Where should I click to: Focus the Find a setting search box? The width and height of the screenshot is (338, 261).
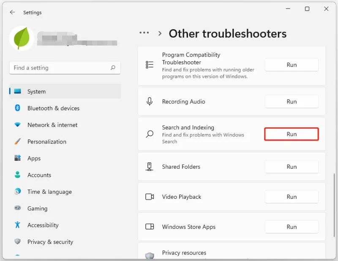(65, 68)
